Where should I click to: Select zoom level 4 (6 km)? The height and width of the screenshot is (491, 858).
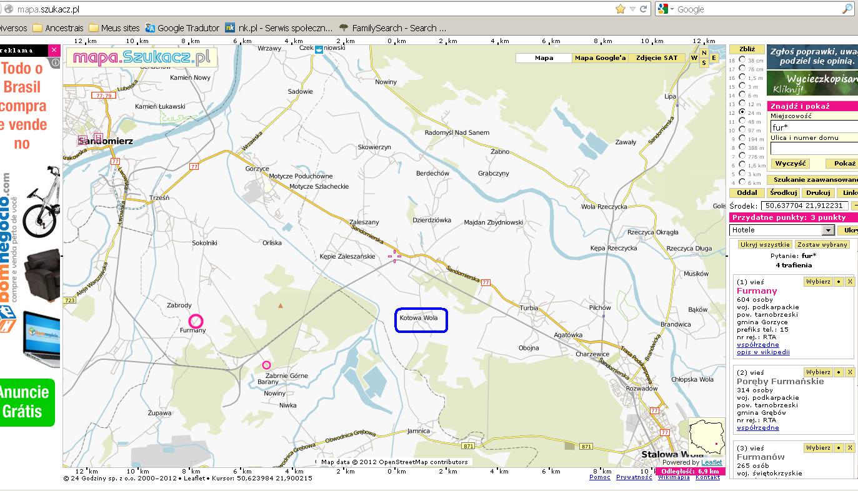tap(742, 182)
